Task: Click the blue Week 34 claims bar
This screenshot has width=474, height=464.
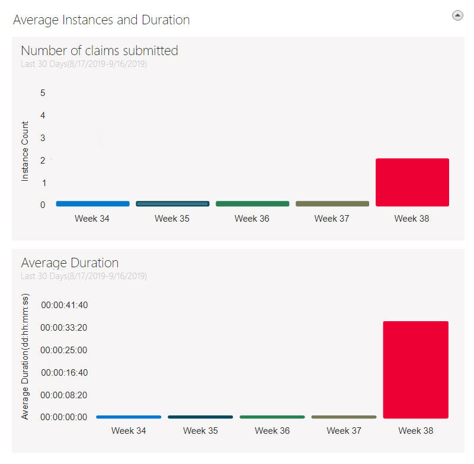Action: pyautogui.click(x=92, y=203)
